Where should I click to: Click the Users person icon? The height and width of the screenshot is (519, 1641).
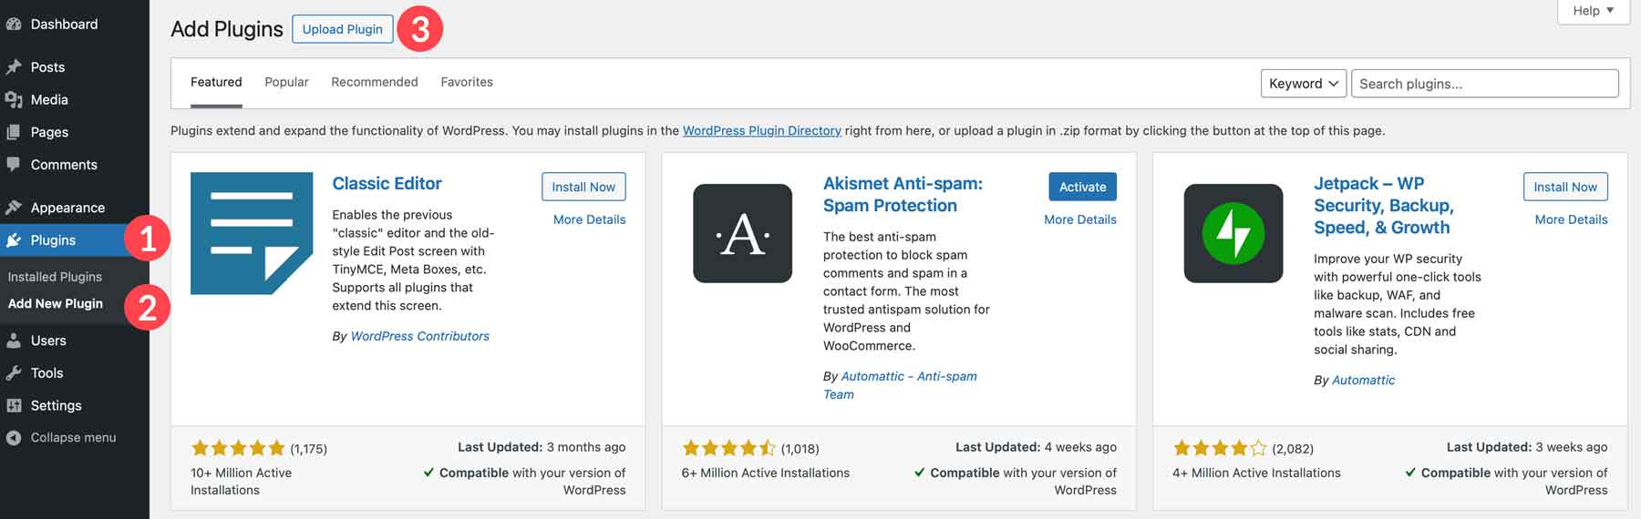14,341
